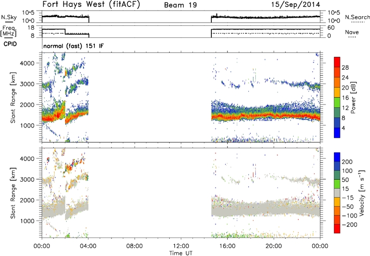Screen dimensions: 370x256
Task: Click the Velocity color bar
Action: tap(337, 193)
